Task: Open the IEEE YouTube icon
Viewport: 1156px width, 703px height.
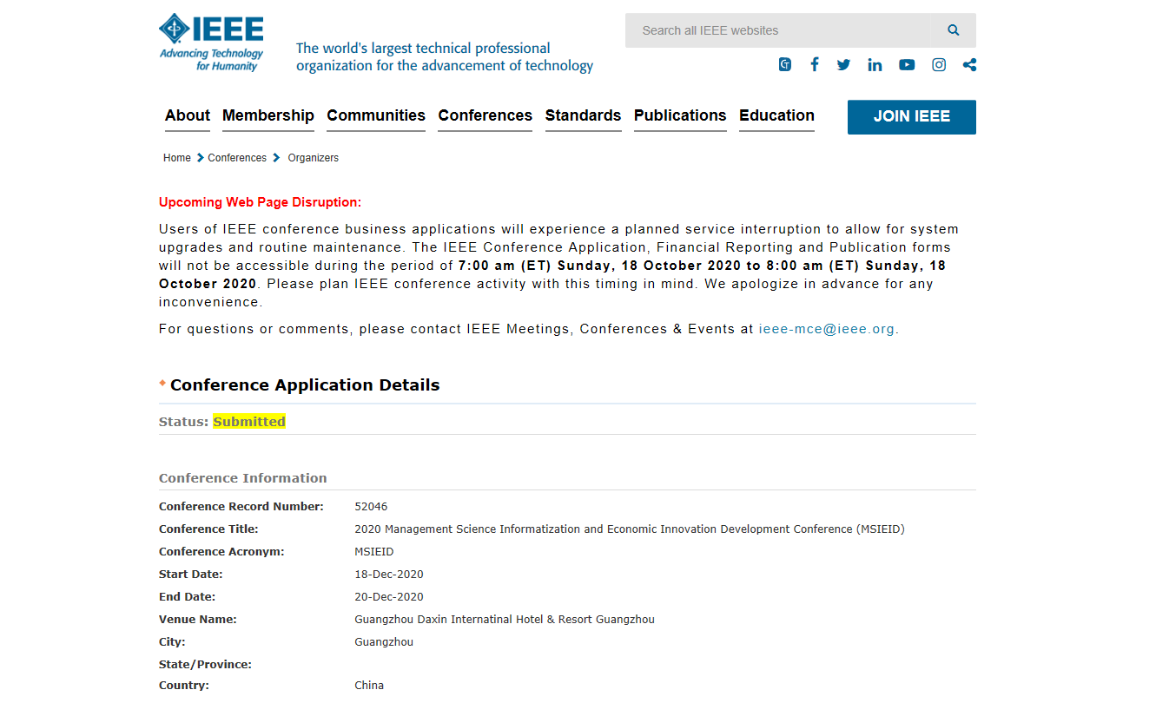Action: point(907,64)
